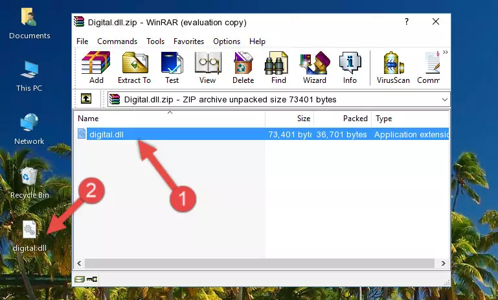Screen dimensions: 498x300
Task: Select the This PC desktop icon
Action: [29, 76]
